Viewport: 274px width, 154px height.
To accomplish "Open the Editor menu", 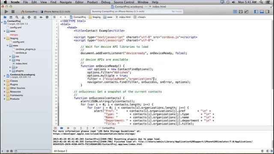I will coord(79,2).
